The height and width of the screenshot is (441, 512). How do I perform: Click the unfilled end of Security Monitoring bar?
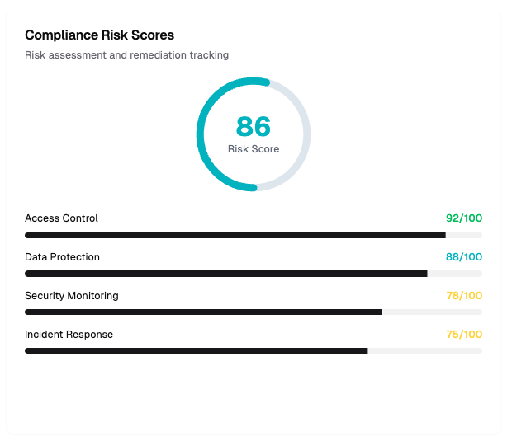click(431, 312)
